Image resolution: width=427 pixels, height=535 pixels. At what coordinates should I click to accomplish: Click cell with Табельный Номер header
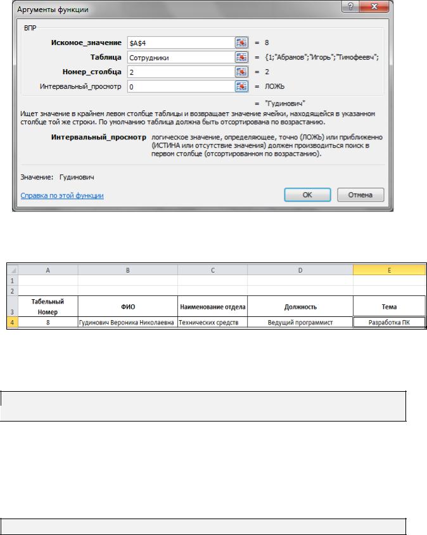tap(48, 306)
